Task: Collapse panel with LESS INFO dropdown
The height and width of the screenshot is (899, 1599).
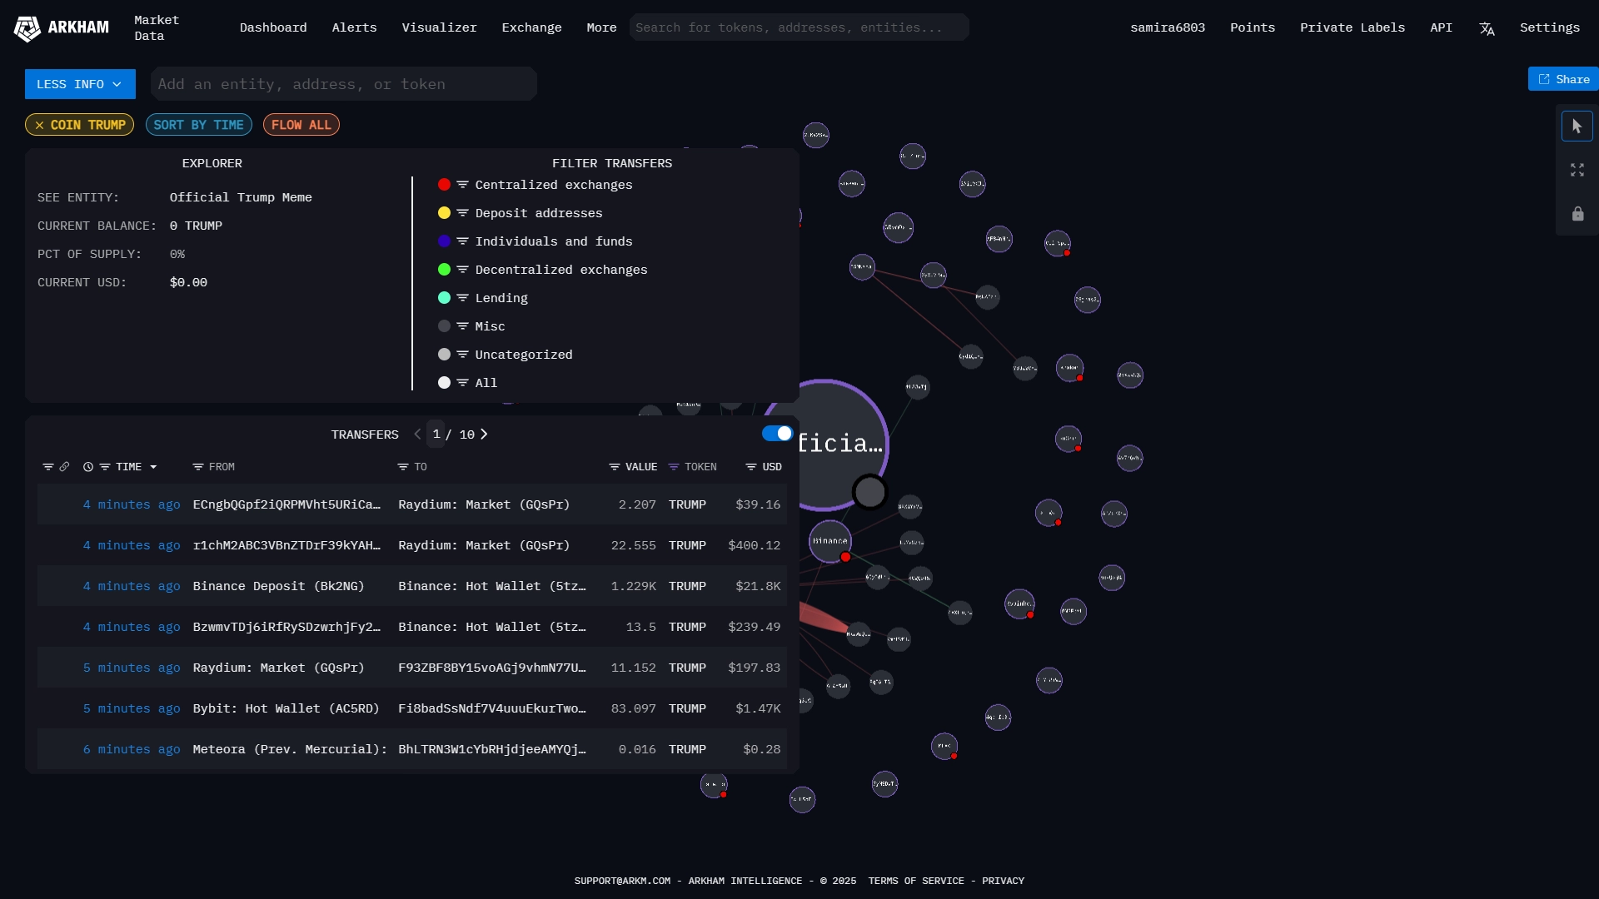Action: pyautogui.click(x=80, y=84)
